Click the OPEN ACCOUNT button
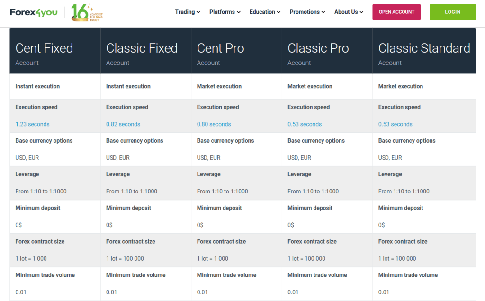Viewport: 485px width, 301px height. point(396,12)
